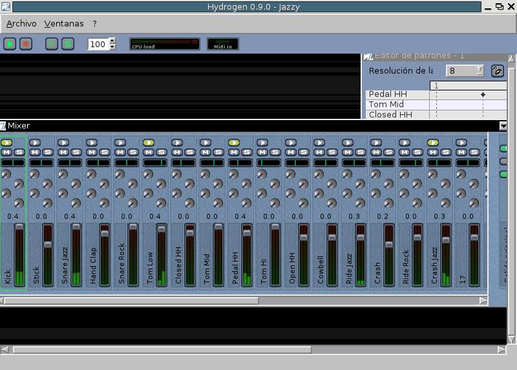517x370 pixels.
Task: Select the Closed HH row in pattern editor
Action: (397, 115)
